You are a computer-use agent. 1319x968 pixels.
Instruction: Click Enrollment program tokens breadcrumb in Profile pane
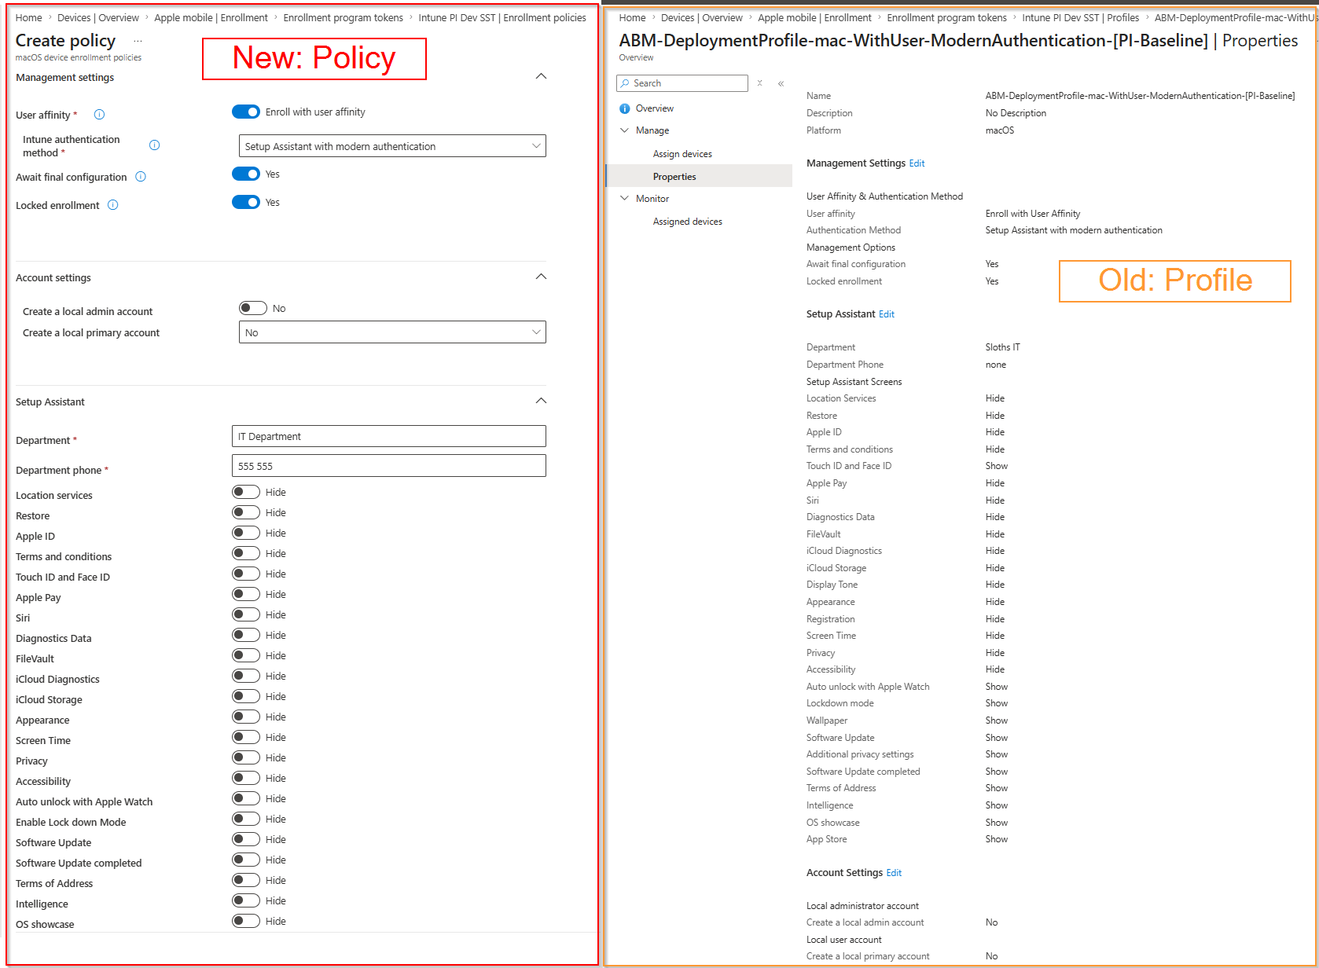click(x=946, y=17)
